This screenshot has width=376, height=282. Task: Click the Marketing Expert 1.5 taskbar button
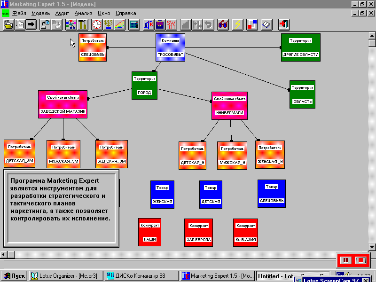tap(218, 276)
